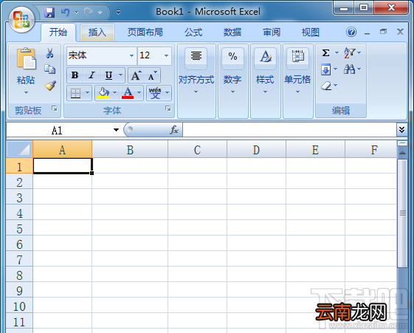Open the 单元格 cells group
Viewport: 414px width, 333px height.
[298, 80]
